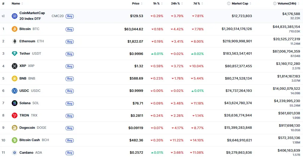Click the Ethereum diamond logo icon
This screenshot has width=303, height=157.
(14, 41)
